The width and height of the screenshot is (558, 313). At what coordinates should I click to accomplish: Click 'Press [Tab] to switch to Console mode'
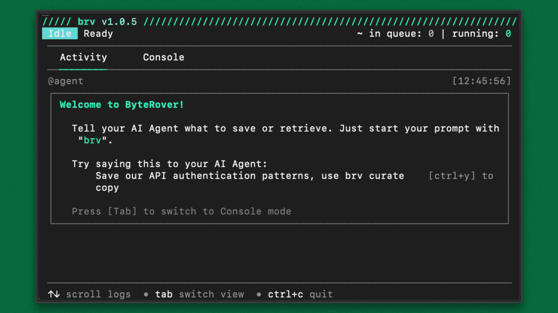pos(181,211)
